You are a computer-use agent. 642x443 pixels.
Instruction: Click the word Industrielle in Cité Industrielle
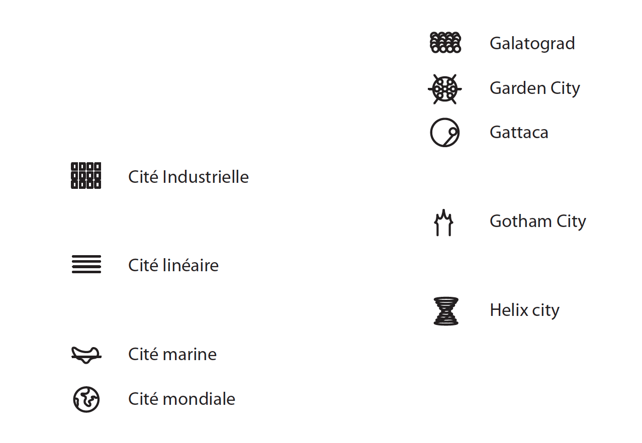pyautogui.click(x=206, y=177)
